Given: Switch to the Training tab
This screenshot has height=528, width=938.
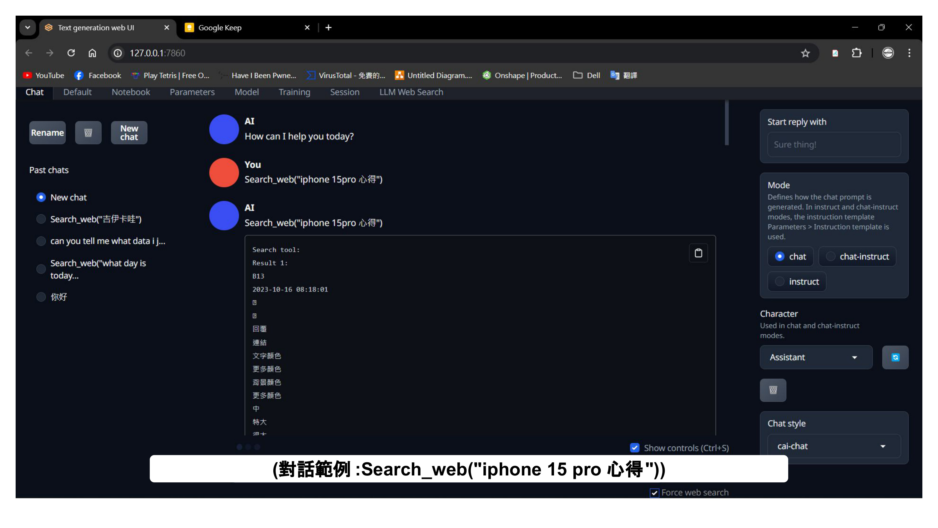Looking at the screenshot, I should pos(295,92).
